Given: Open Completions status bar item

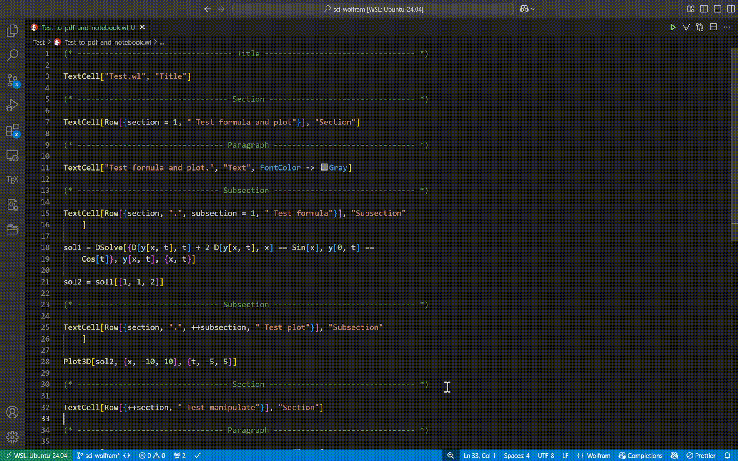Looking at the screenshot, I should click(x=640, y=456).
